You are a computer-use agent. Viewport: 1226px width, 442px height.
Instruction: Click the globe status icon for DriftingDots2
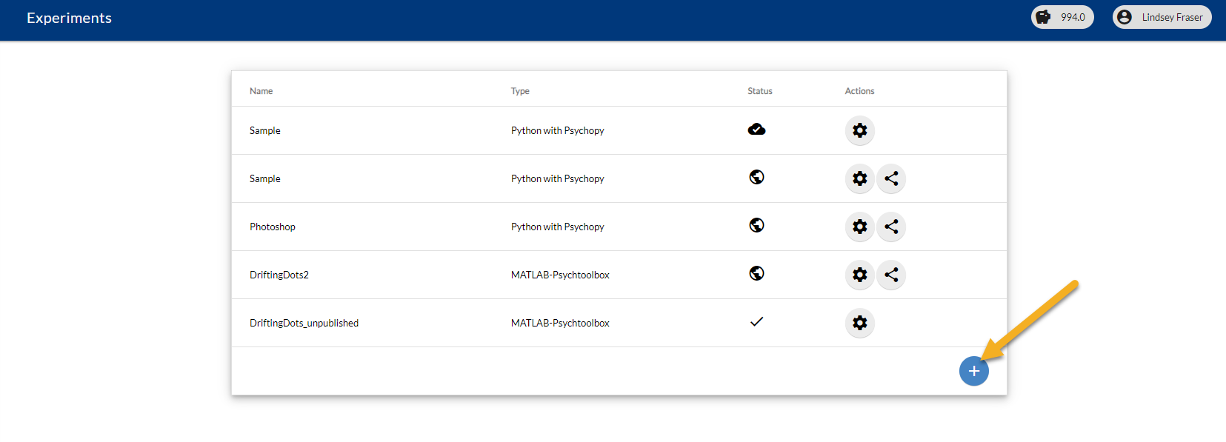(x=756, y=273)
